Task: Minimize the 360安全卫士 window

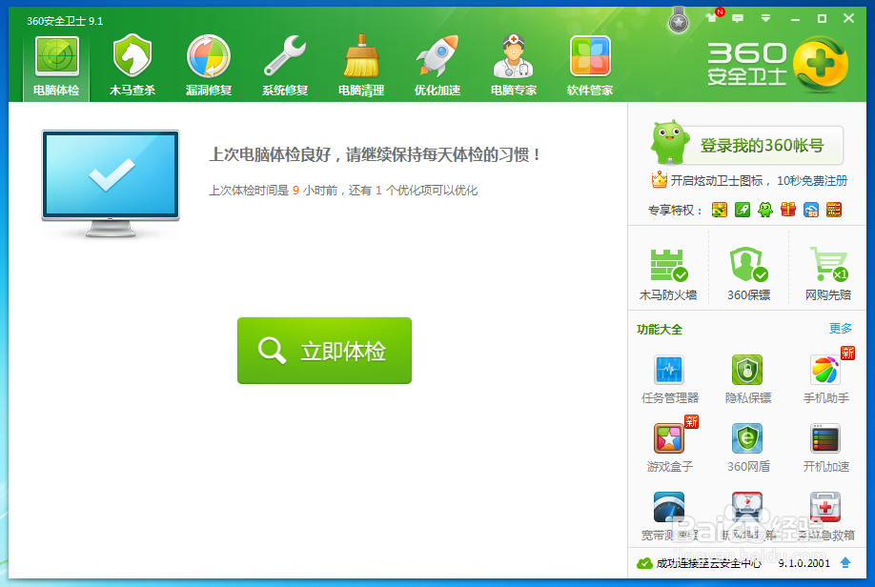Action: pyautogui.click(x=795, y=19)
